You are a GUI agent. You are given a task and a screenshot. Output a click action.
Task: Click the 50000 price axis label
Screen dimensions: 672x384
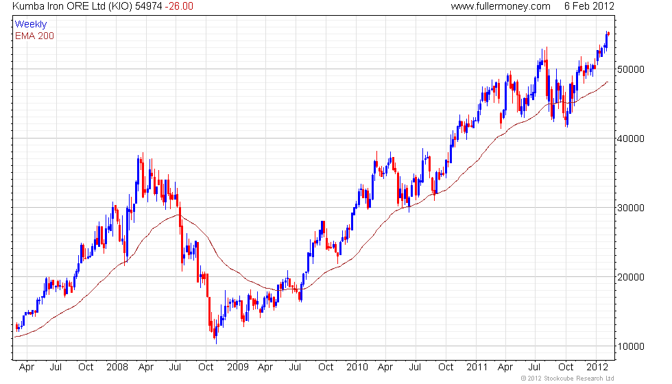pyautogui.click(x=630, y=69)
